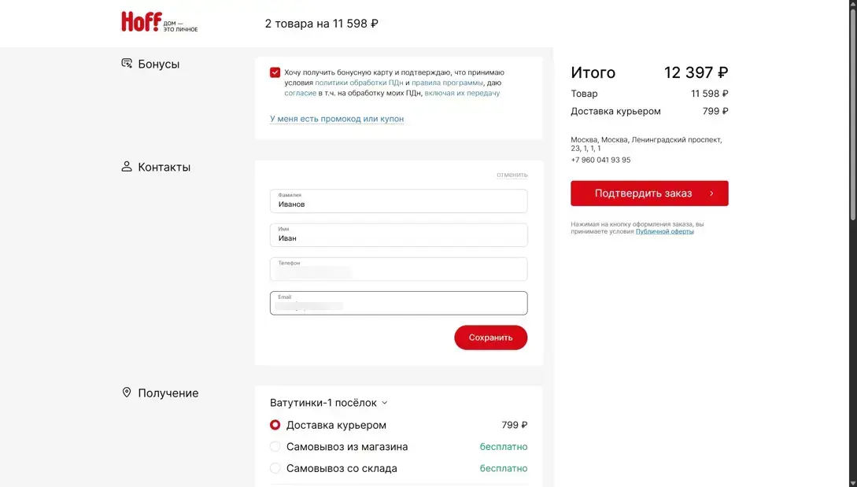Click the location pin icon near Получение
The width and height of the screenshot is (857, 487).
coord(127,393)
